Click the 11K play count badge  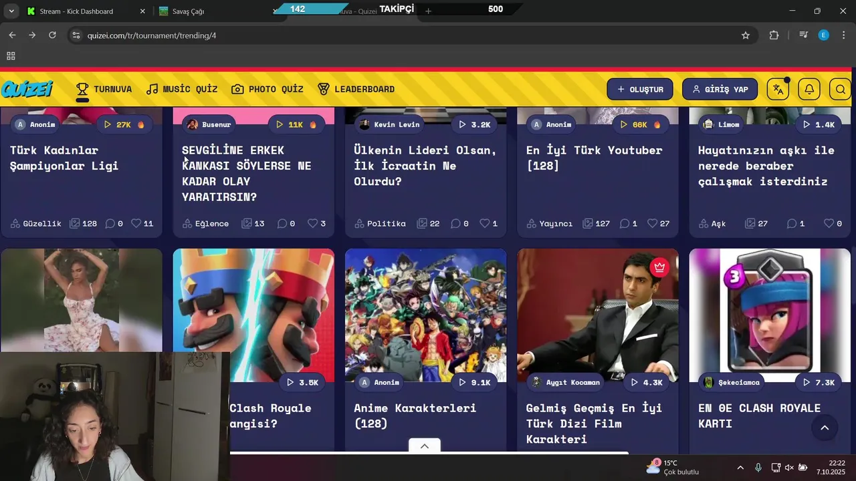(x=296, y=124)
